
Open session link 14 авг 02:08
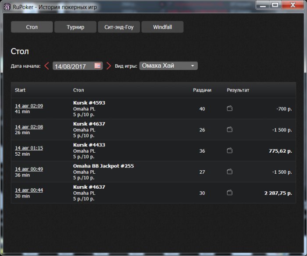[29, 127]
